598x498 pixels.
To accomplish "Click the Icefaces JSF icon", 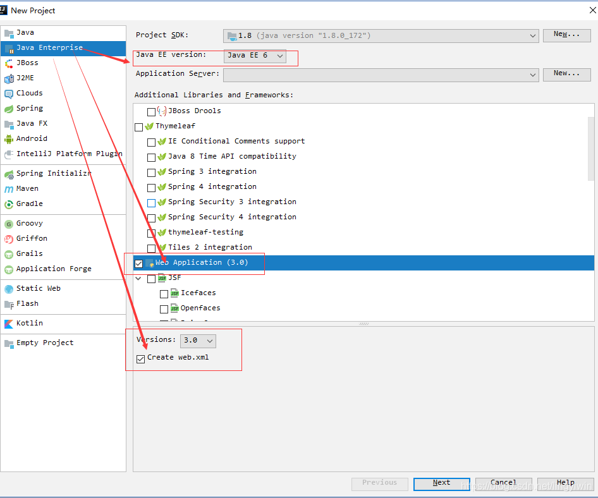I will 174,293.
